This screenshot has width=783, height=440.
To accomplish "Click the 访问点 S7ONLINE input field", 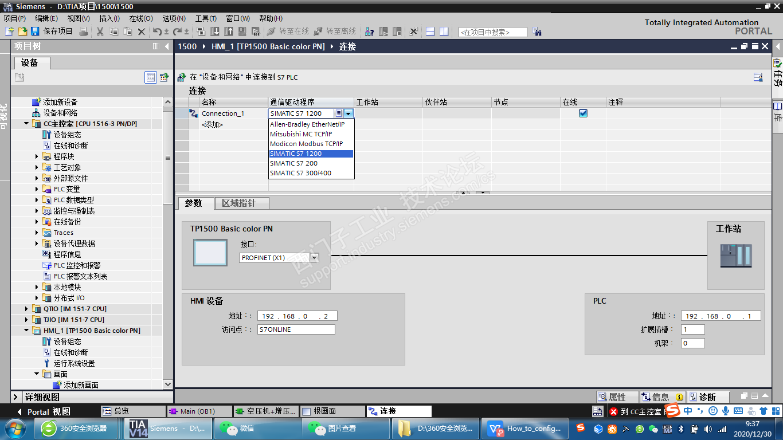I will click(296, 329).
